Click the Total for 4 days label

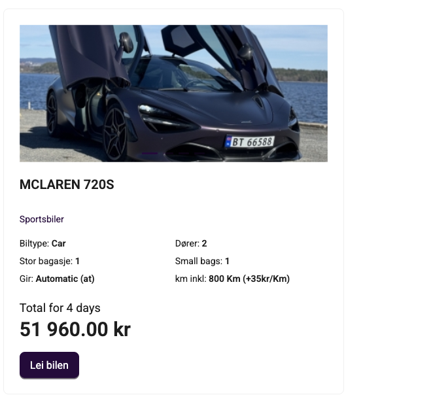pos(60,308)
